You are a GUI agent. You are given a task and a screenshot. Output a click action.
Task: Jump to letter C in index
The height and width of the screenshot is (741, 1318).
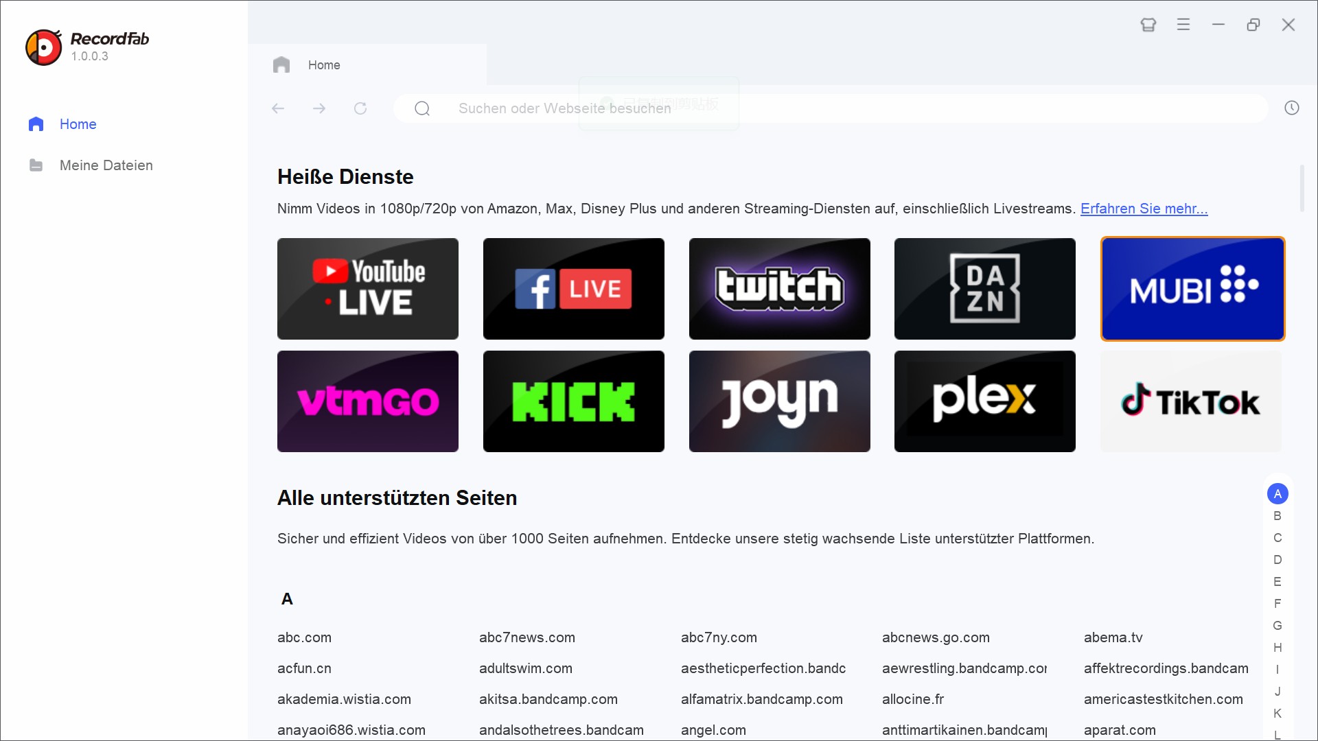tap(1277, 538)
